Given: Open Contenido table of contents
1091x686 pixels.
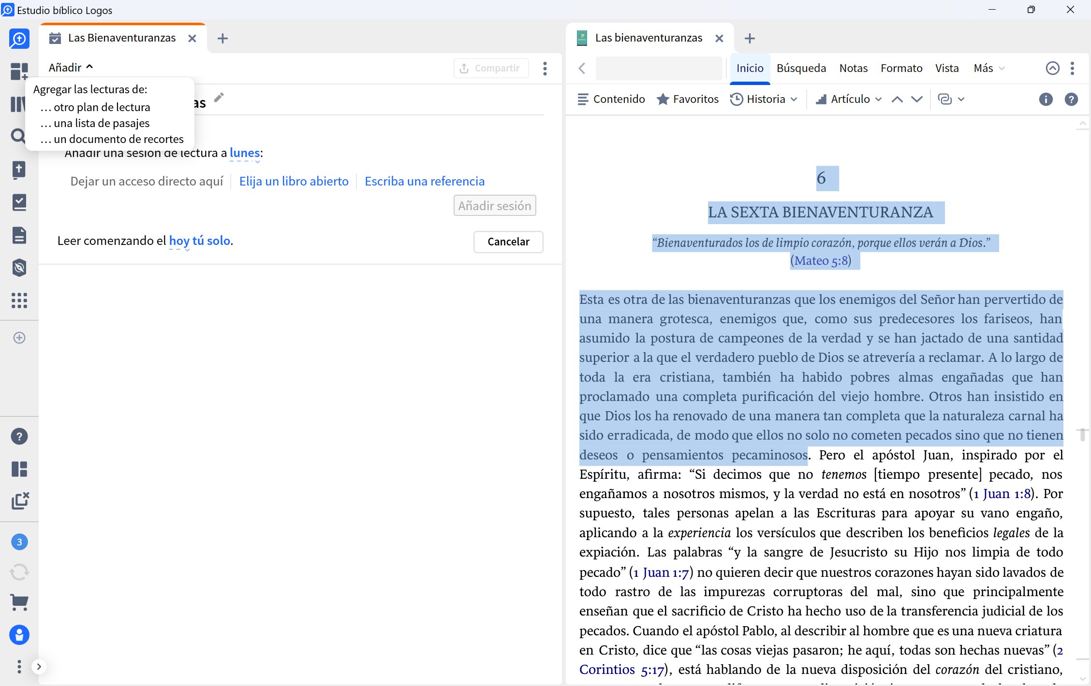Looking at the screenshot, I should [x=611, y=99].
